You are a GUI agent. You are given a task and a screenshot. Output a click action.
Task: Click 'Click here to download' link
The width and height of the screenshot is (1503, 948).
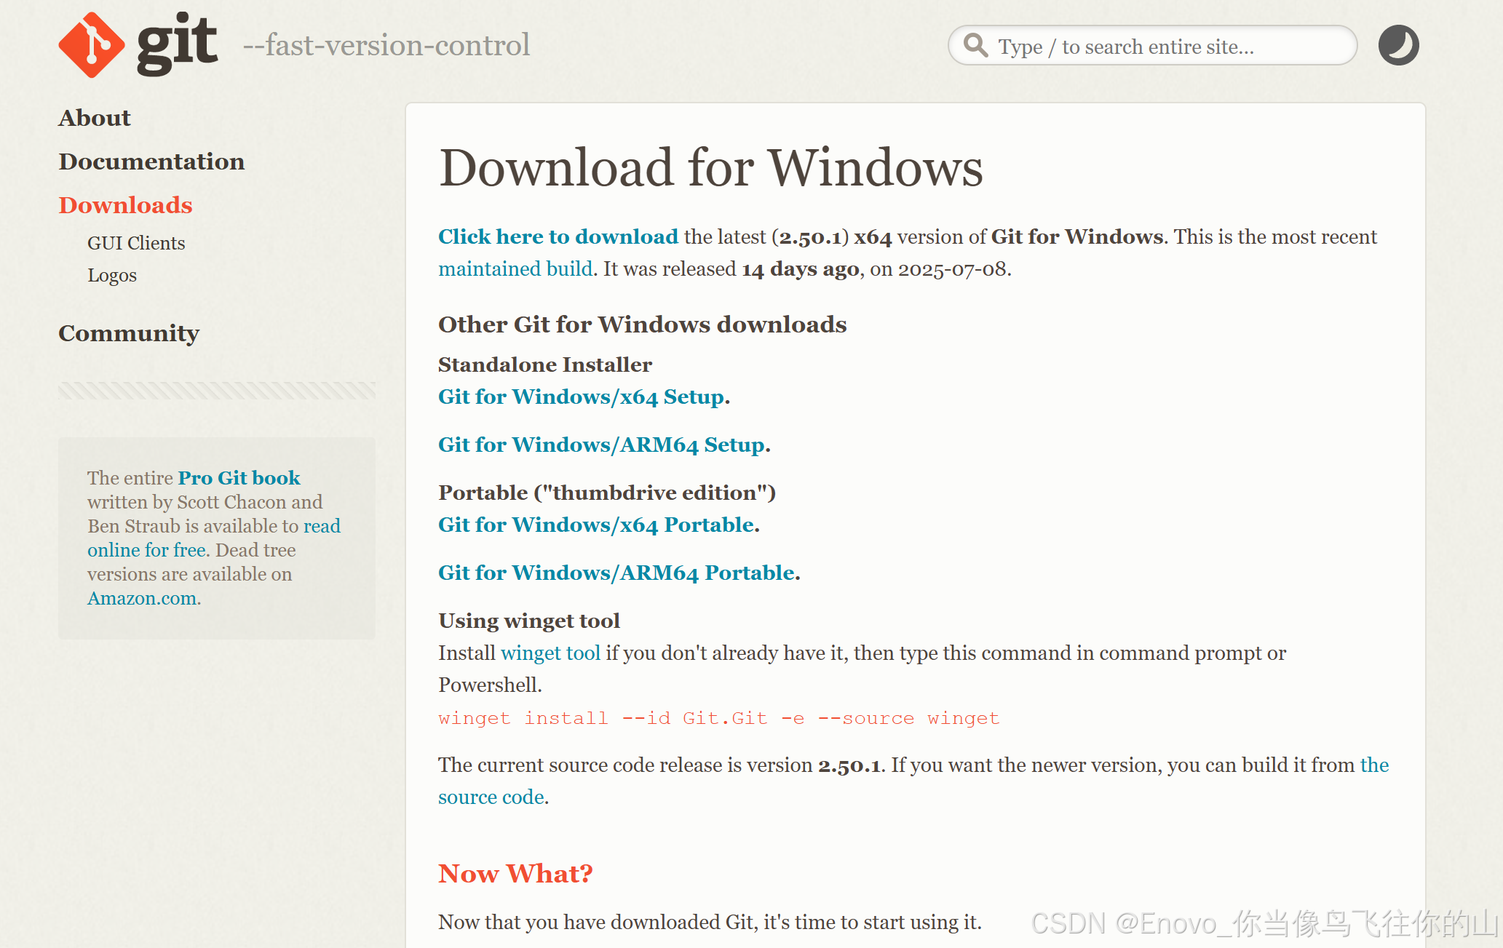click(x=558, y=236)
